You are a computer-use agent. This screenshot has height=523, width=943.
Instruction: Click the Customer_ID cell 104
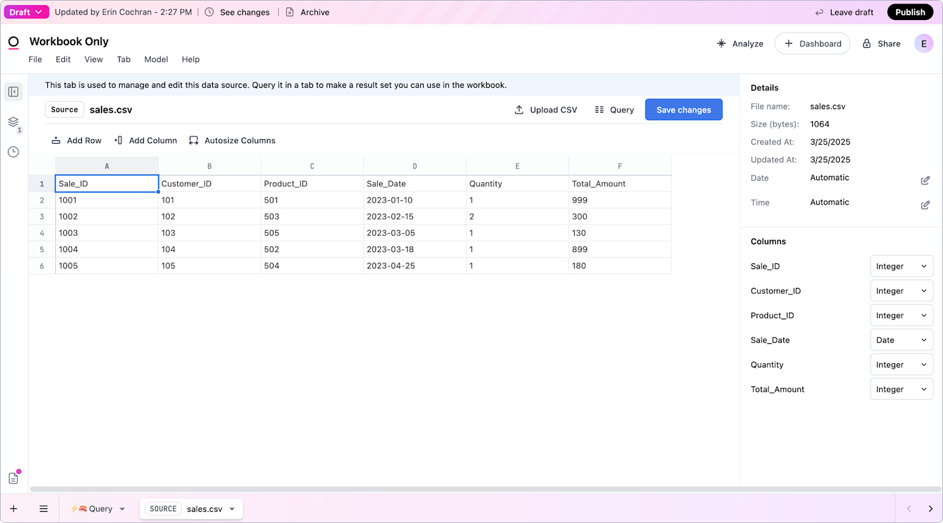209,250
